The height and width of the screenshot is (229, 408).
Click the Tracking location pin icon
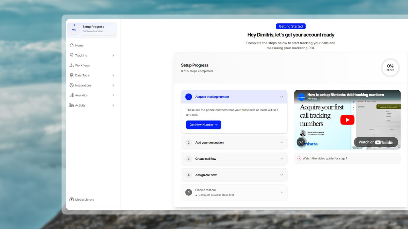click(71, 55)
